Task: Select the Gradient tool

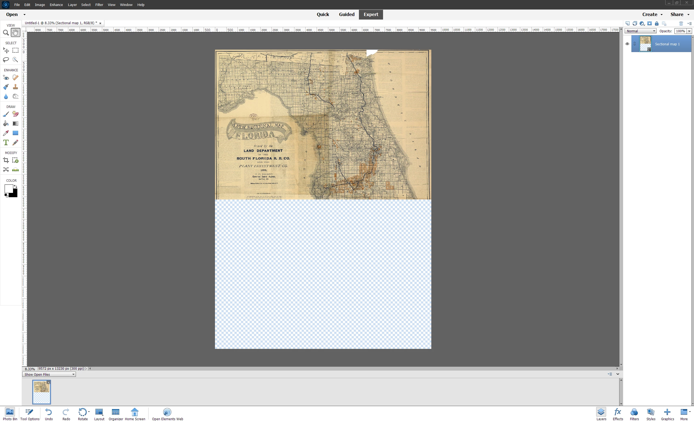Action: pyautogui.click(x=15, y=123)
